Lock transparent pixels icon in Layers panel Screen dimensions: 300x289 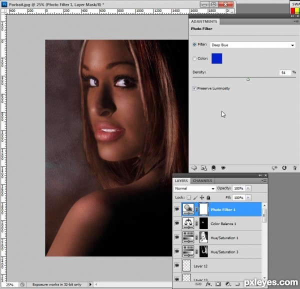tap(189, 197)
